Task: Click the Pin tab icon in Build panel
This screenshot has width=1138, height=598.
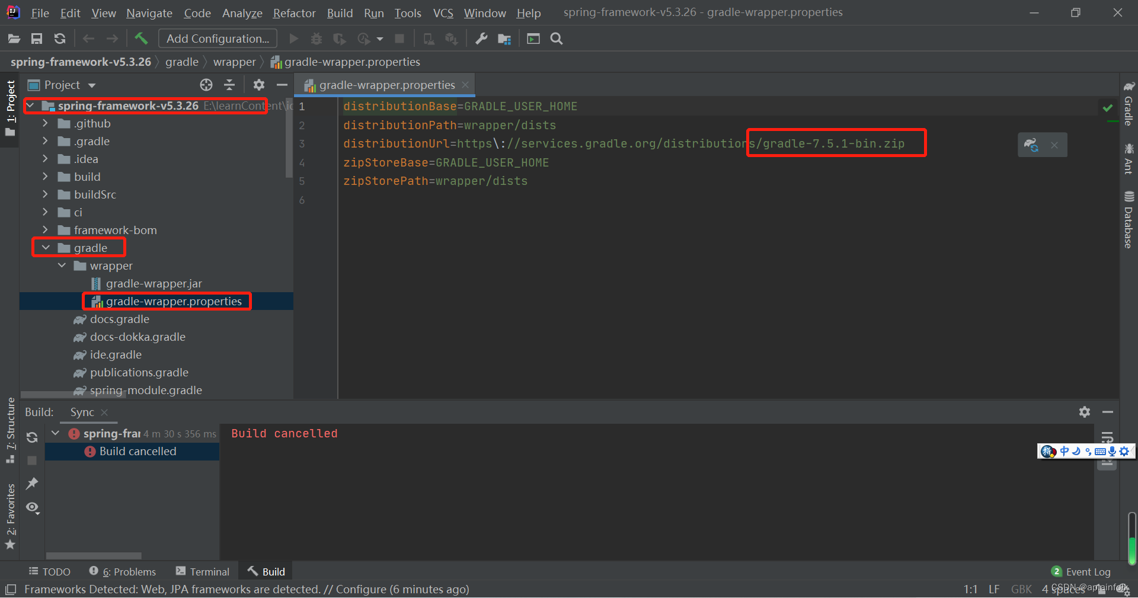Action: pyautogui.click(x=32, y=484)
